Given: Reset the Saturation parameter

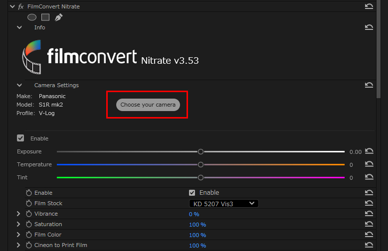Looking at the screenshot, I should [369, 224].
